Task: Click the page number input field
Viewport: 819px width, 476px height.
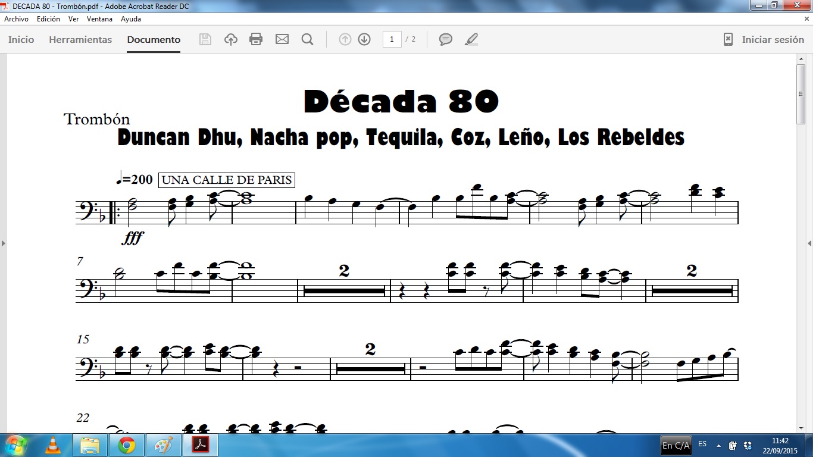Action: 392,40
